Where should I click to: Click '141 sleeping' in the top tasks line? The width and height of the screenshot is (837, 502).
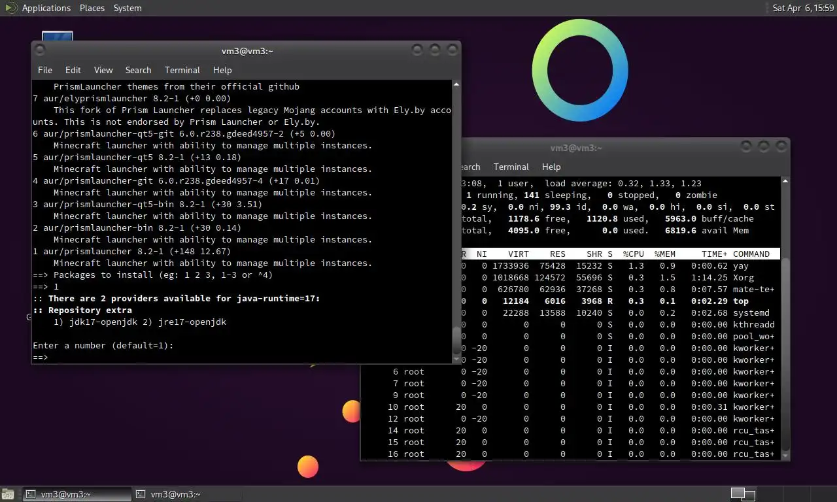[x=555, y=195]
